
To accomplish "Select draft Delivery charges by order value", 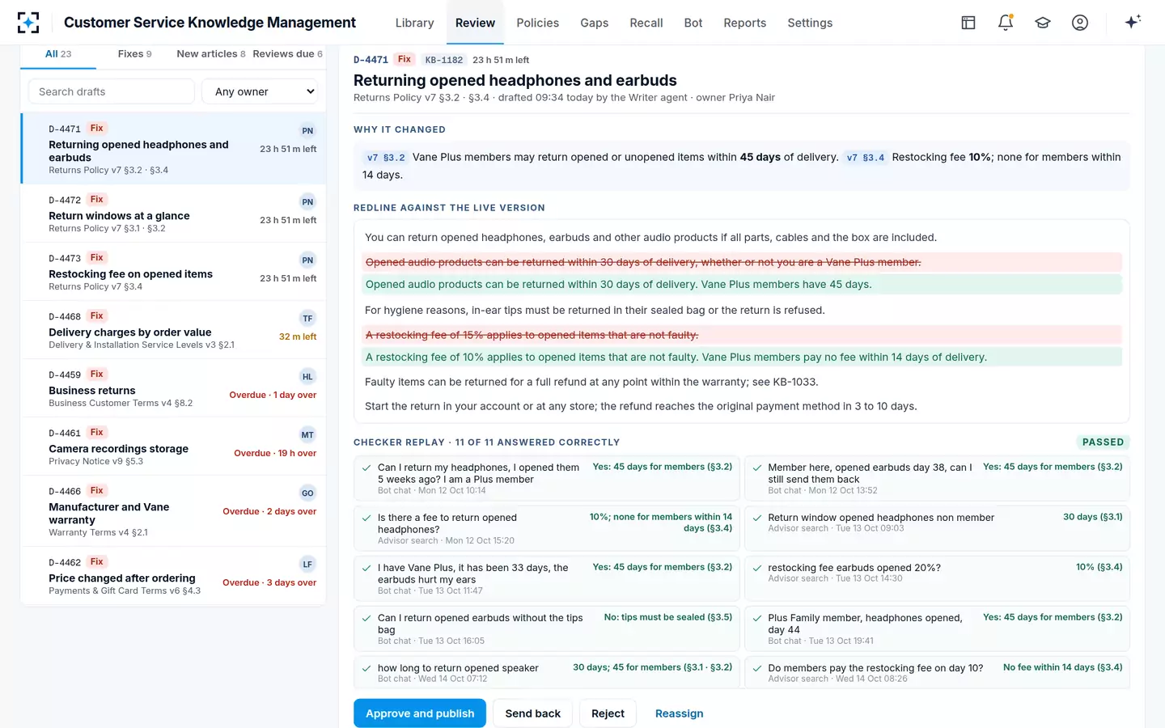I will pos(173,330).
